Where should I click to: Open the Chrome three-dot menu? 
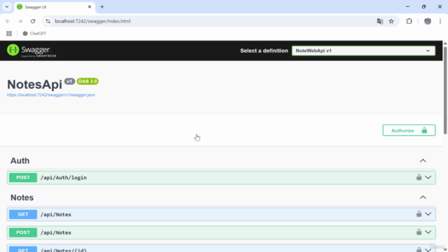pyautogui.click(x=440, y=21)
